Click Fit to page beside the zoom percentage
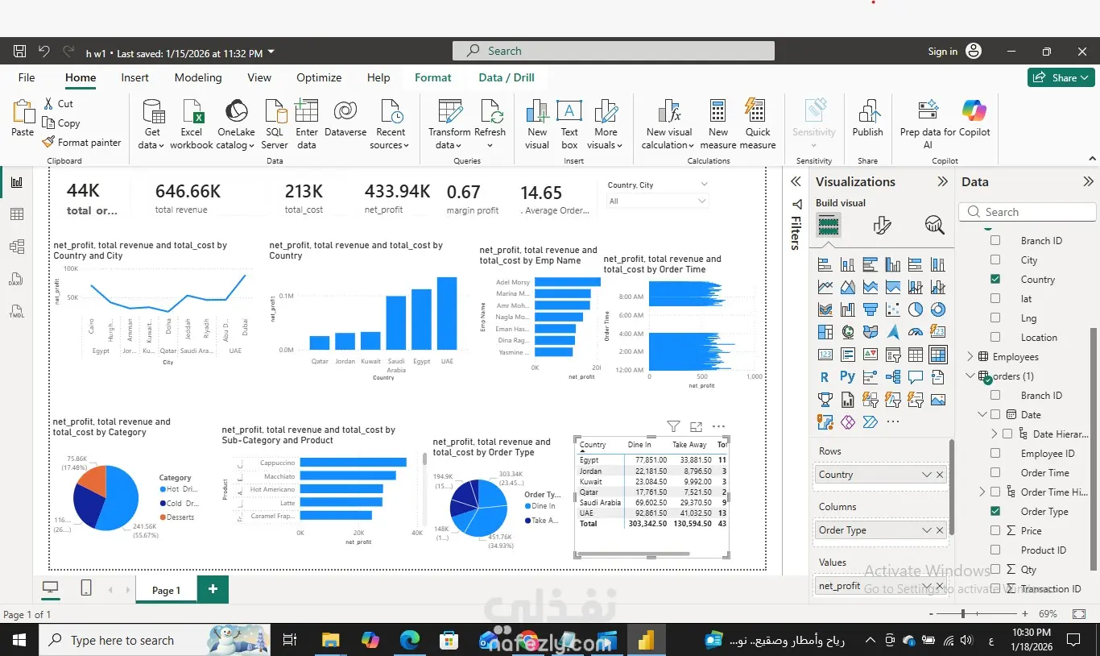Screen dimensions: 1100x656 tap(1081, 614)
